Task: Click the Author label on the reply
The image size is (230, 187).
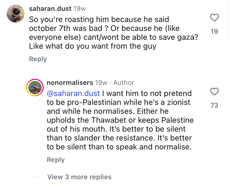Action: click(124, 83)
